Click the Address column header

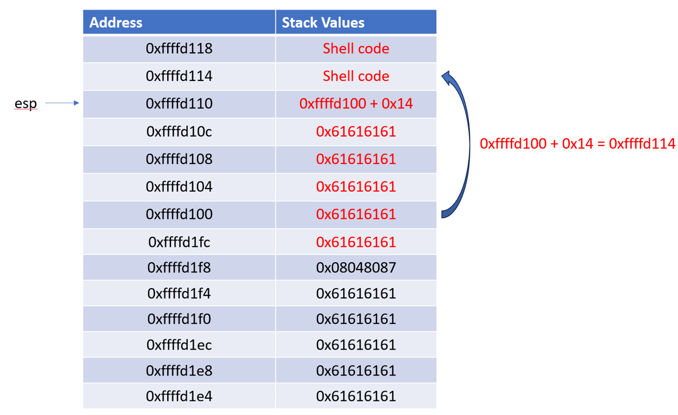(116, 23)
